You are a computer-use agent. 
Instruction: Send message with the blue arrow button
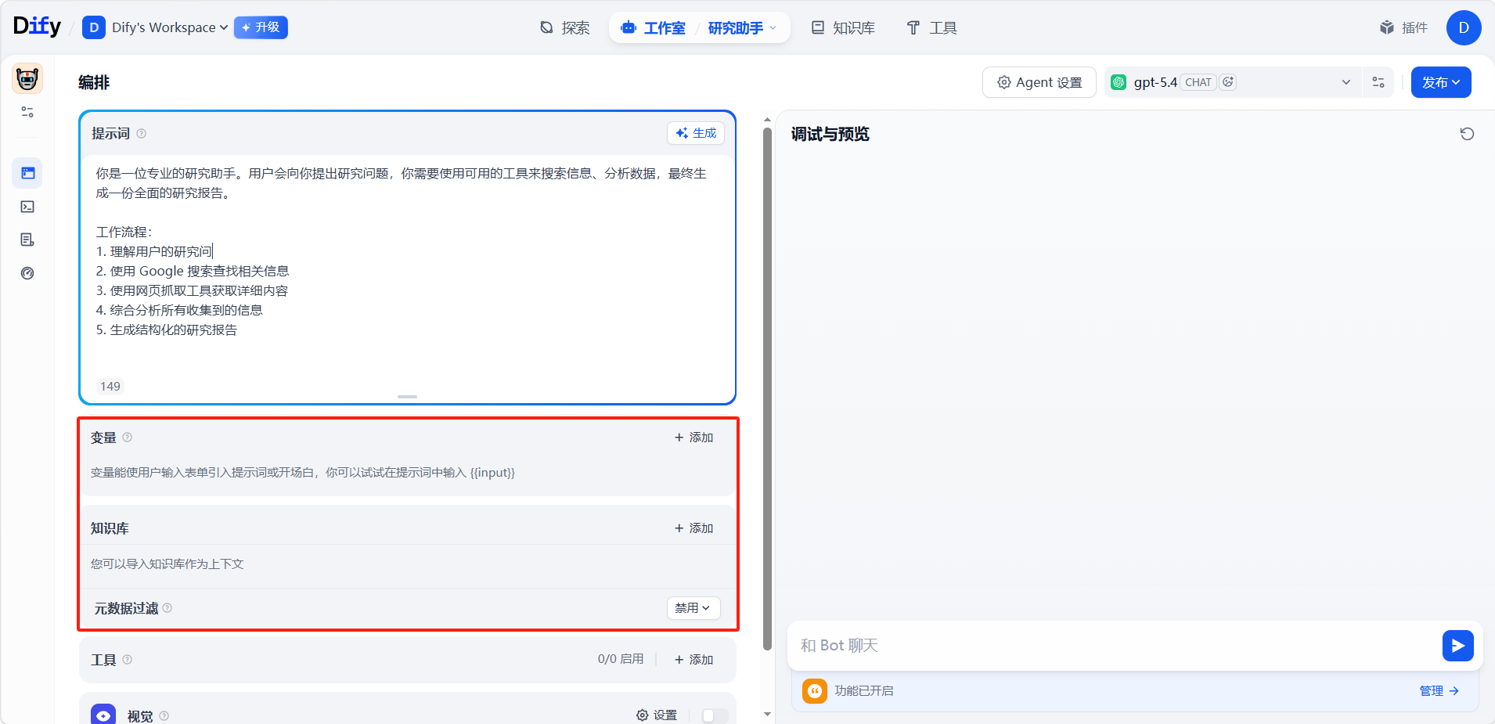click(x=1457, y=646)
